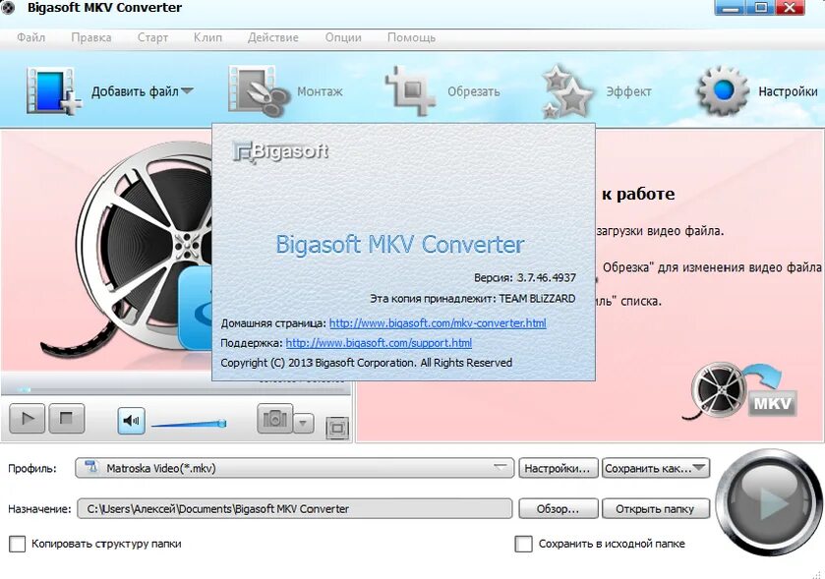This screenshot has height=579, width=825.
Task: Start conversion with big round button
Action: click(769, 502)
